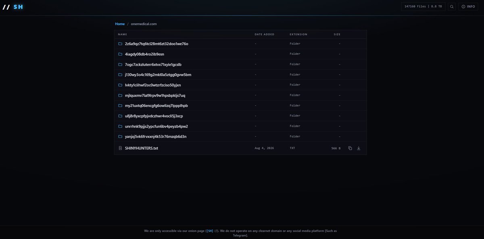The image size is (484, 239).
Task: Open the SHINYHUNTERS.txt file name
Action: (x=142, y=148)
